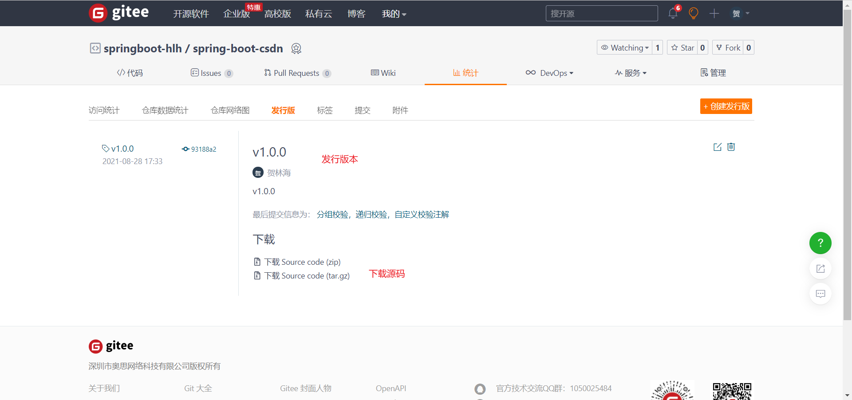The width and height of the screenshot is (852, 400).
Task: Click the v1.0.0 tag in the left list
Action: [118, 149]
